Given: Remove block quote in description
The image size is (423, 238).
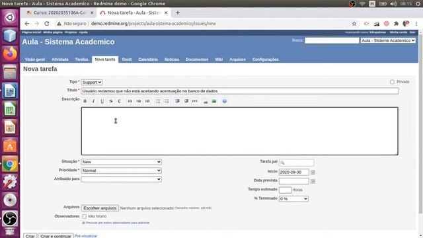Looking at the screenshot, I should [186, 101].
